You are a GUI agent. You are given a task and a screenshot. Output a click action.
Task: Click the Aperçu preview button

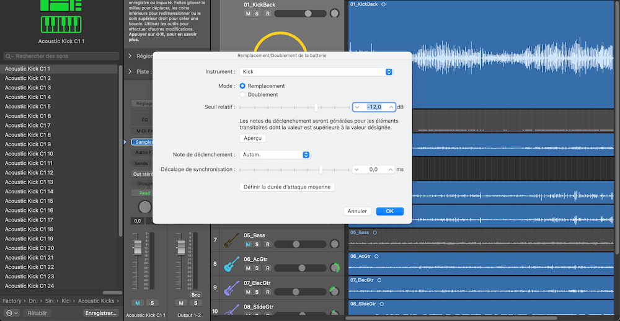253,138
